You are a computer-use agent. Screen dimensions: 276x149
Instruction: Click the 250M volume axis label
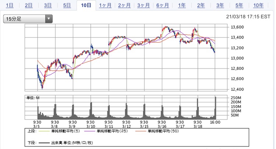point(236,98)
